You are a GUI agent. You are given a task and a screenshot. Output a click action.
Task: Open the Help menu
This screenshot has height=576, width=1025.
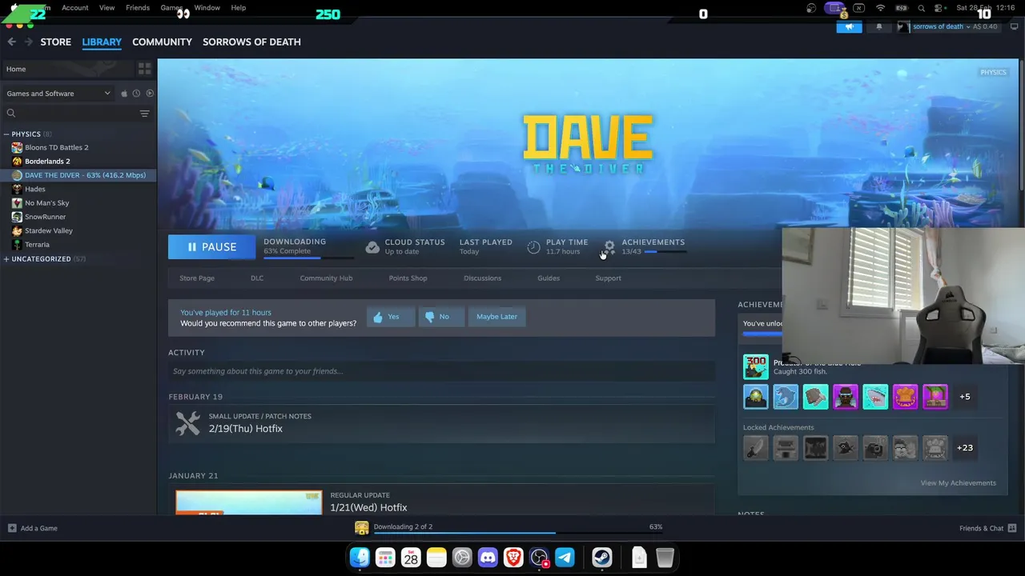(x=239, y=8)
